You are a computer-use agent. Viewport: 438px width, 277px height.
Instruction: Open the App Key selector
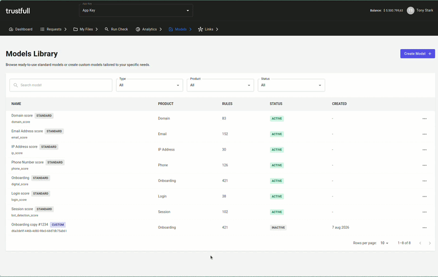point(136,10)
